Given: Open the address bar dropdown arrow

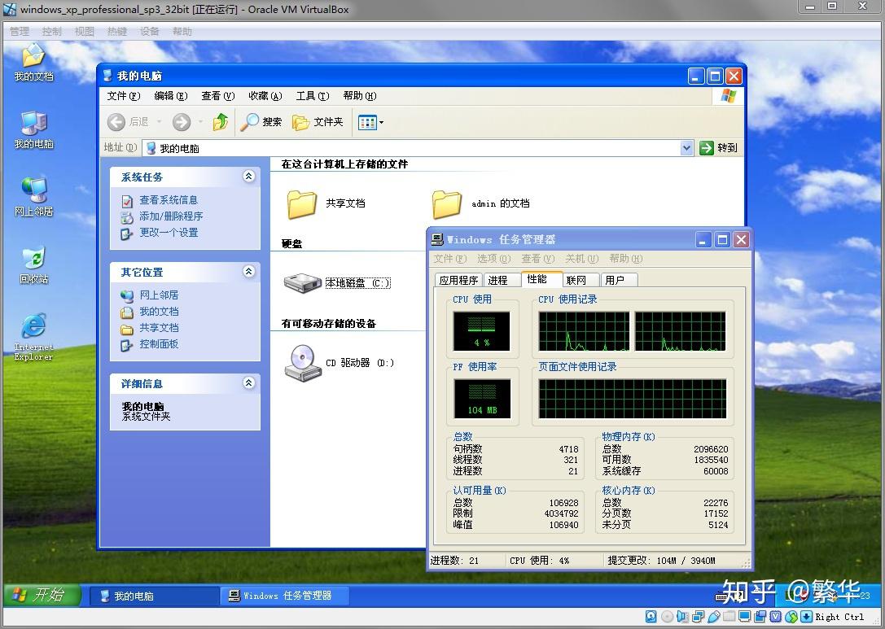Looking at the screenshot, I should click(686, 148).
